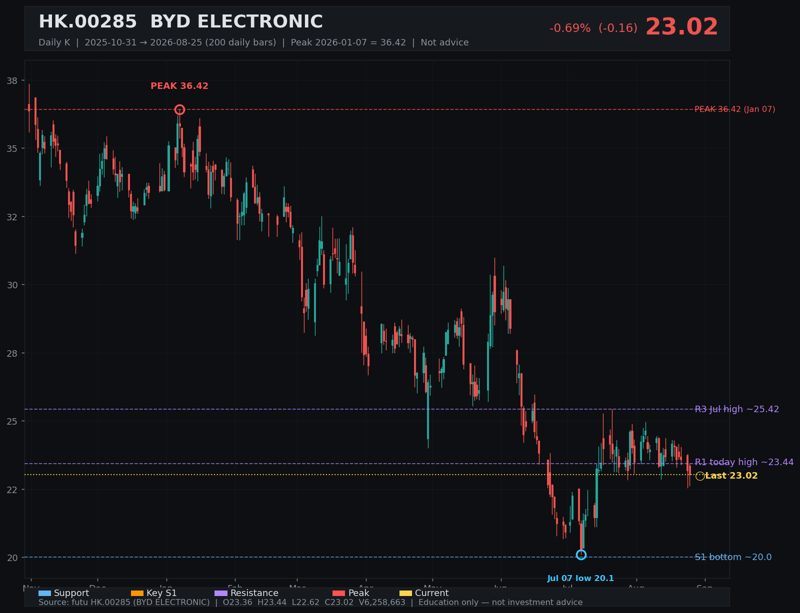This screenshot has width=800, height=613.
Task: Click the footer values "O23.36 H23.44 L22.62 C23.02 V6,258,663"
Action: [314, 603]
